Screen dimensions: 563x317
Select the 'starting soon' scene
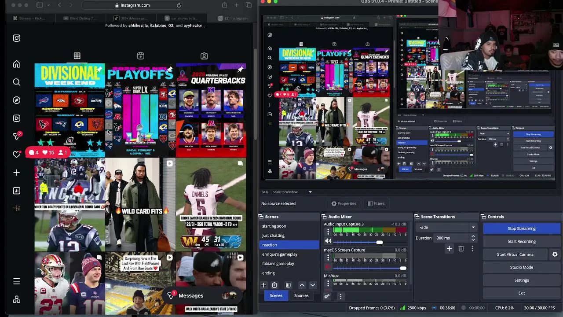click(274, 226)
